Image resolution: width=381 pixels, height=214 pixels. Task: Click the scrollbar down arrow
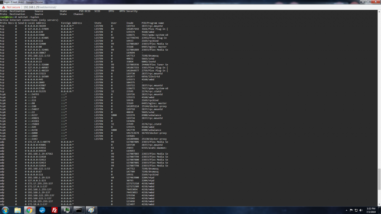click(379, 204)
